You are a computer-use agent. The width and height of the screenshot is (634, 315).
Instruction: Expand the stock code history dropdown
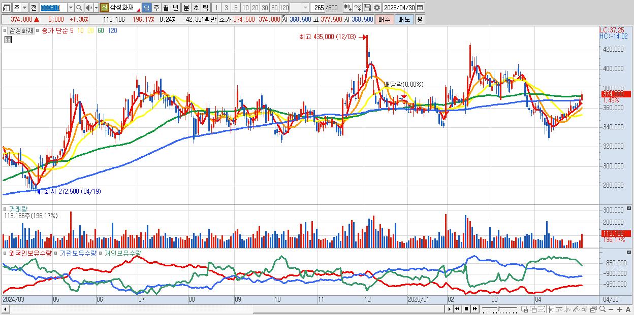(71, 8)
